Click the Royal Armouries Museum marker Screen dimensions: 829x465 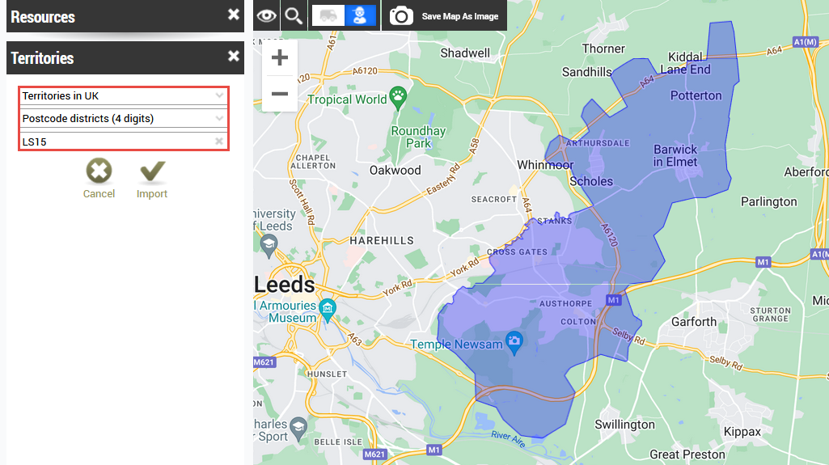pyautogui.click(x=327, y=308)
